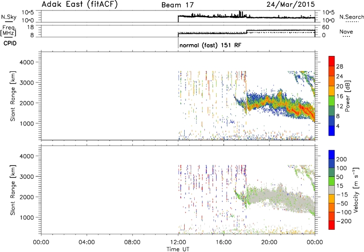Click the '1000' tick on Velocity panel
The height and width of the screenshot is (252, 364).
click(x=27, y=217)
